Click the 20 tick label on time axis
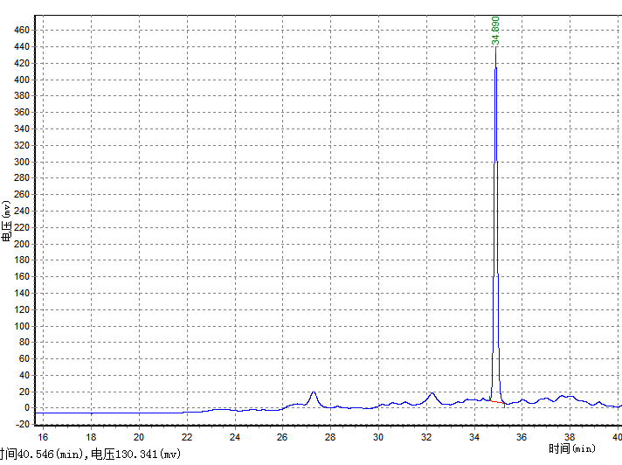Screen dimensions: 622x465 (138, 435)
